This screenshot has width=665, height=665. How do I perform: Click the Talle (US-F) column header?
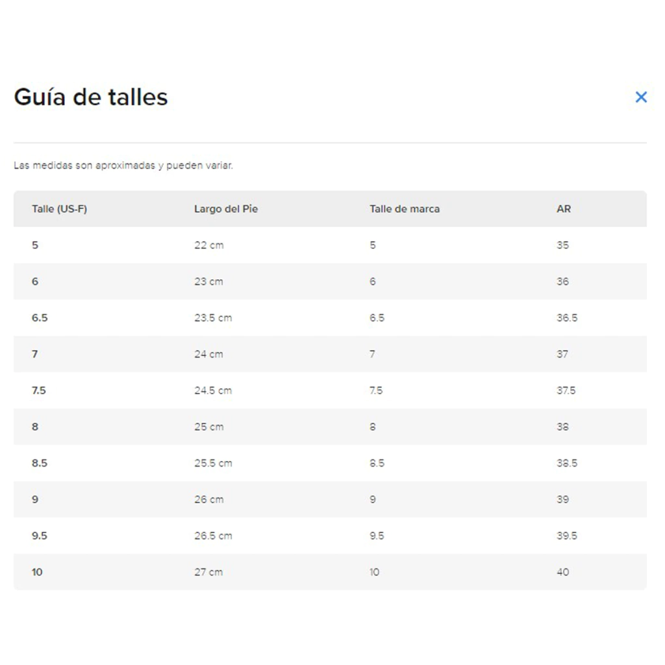(59, 208)
